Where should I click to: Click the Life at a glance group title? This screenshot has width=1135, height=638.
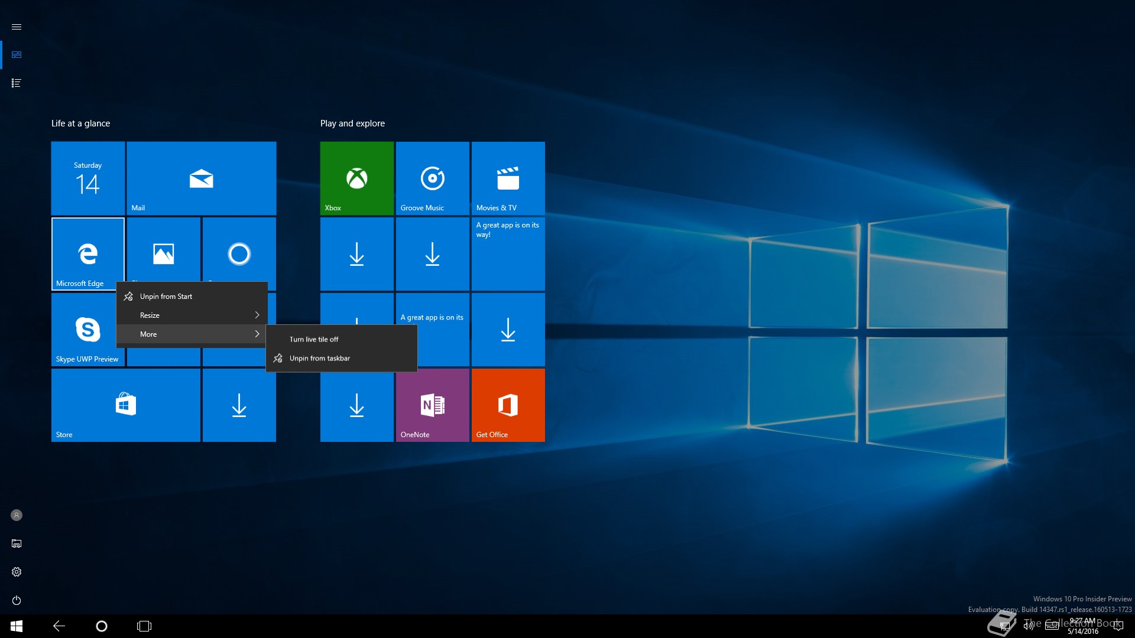80,123
